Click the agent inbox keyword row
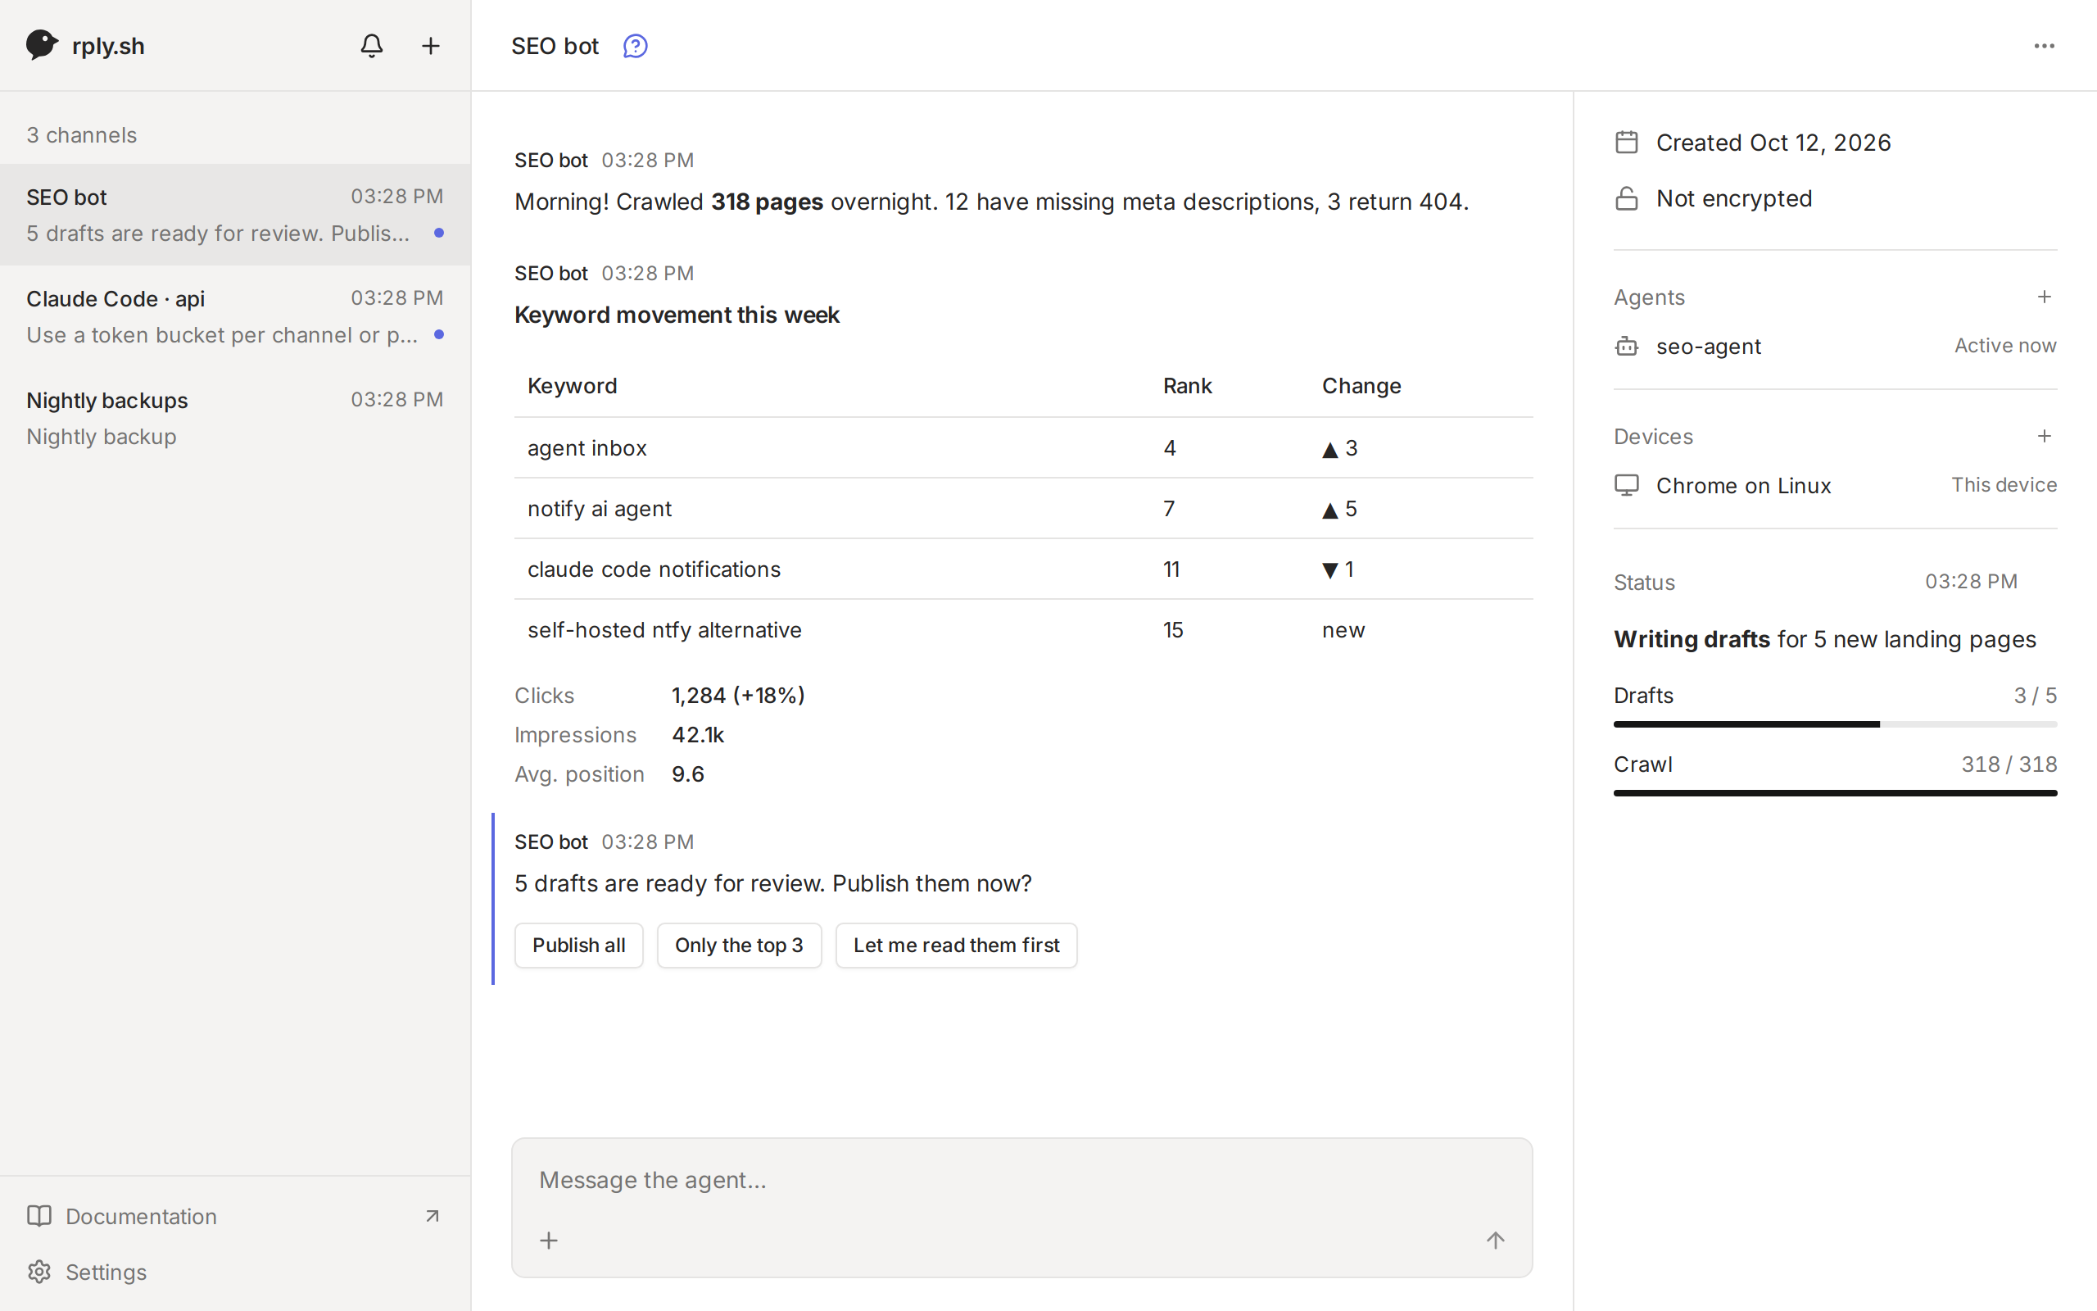The image size is (2097, 1311). (1023, 448)
